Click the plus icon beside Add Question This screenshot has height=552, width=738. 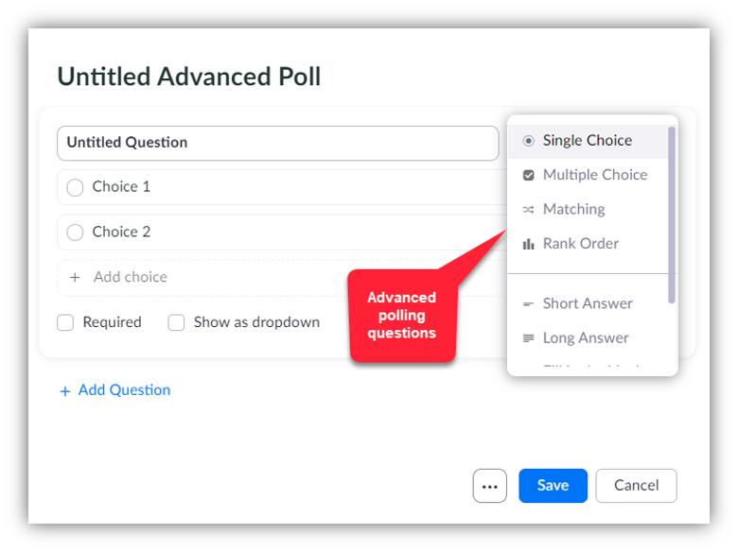coord(65,391)
